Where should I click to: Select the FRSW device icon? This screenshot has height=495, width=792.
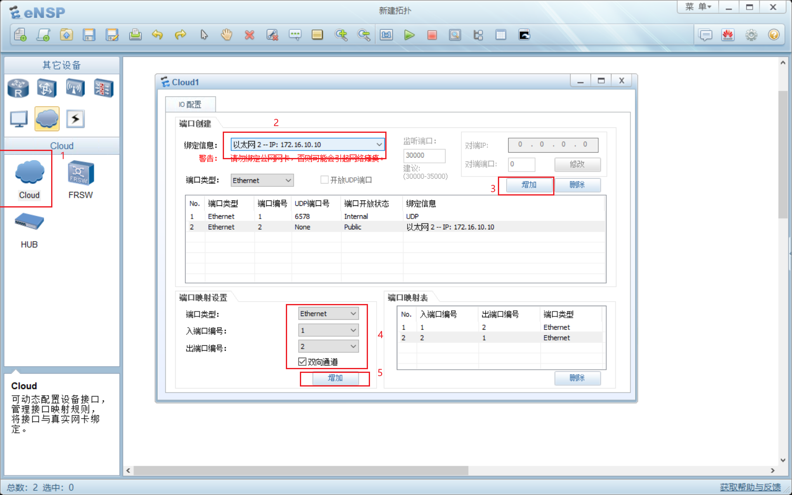click(x=81, y=172)
